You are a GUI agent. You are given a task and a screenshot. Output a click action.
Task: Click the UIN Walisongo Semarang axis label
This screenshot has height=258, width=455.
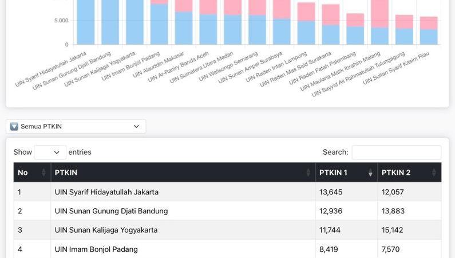228,67
